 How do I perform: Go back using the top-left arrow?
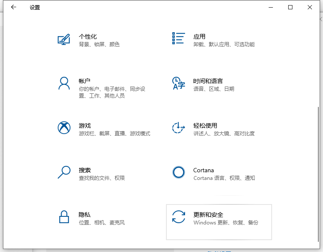coord(14,7)
